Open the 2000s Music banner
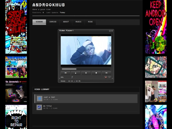The width and height of the screenshot is (172, 129). pos(156,91)
